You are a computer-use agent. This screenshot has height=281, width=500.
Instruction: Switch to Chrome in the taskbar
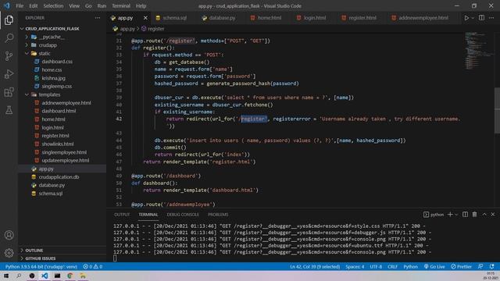tap(70, 276)
